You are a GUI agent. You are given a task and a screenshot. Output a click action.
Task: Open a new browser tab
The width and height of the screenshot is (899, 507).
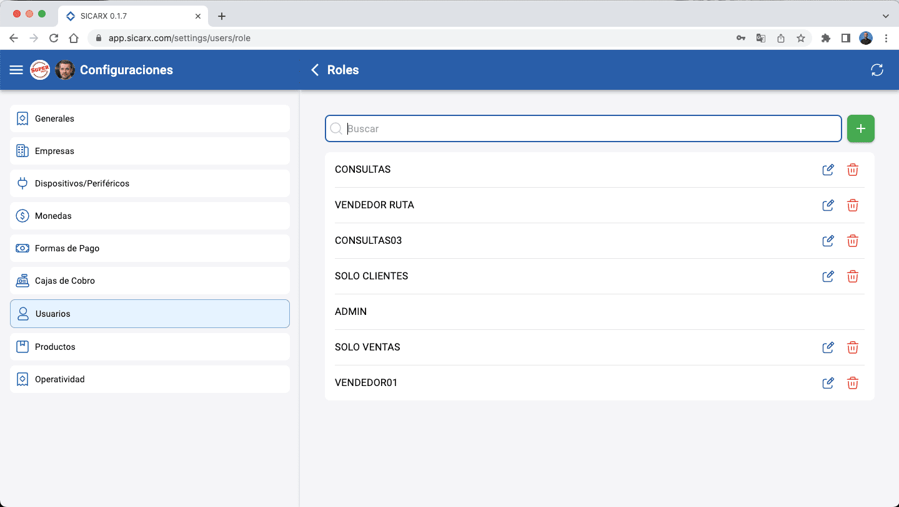point(221,16)
